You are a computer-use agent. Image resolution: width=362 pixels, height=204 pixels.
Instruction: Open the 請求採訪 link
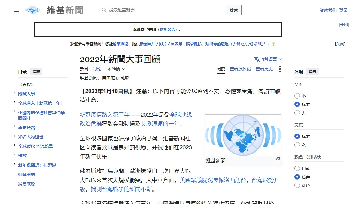194,44
